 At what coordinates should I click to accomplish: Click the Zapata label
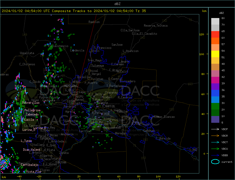(64, 153)
